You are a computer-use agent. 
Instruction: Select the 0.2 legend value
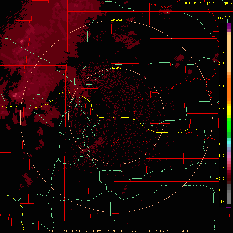point(221,167)
